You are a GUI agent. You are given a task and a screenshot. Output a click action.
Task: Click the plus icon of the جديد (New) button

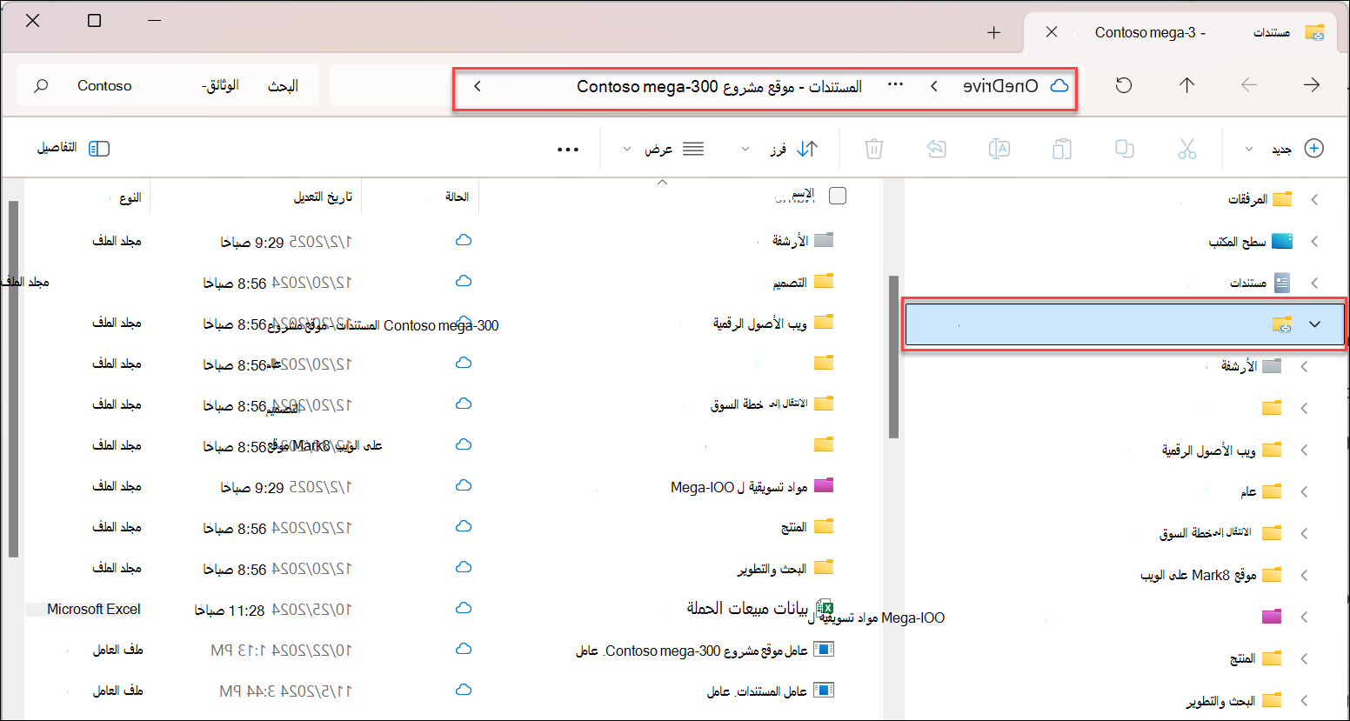pos(1314,149)
